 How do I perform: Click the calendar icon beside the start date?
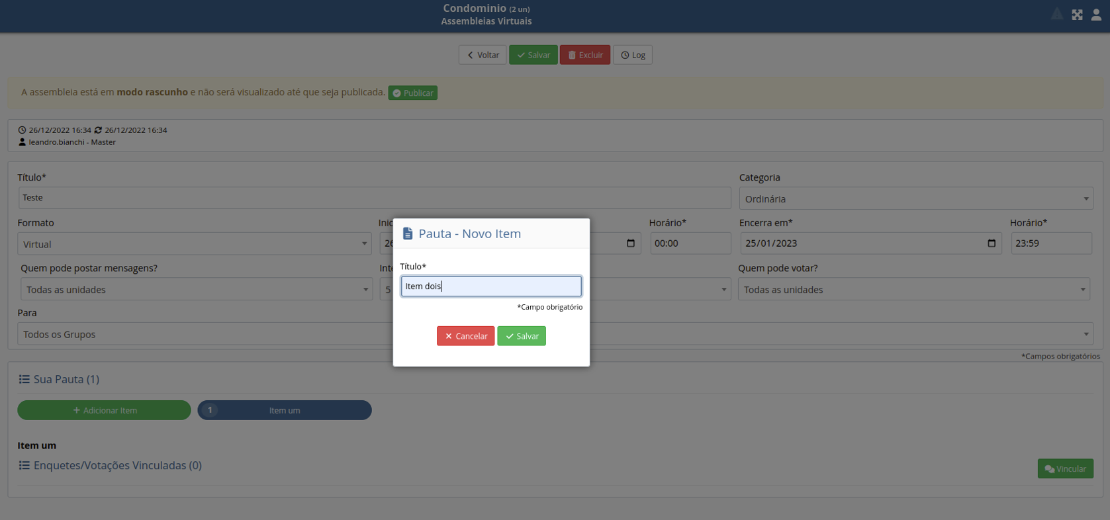point(630,243)
